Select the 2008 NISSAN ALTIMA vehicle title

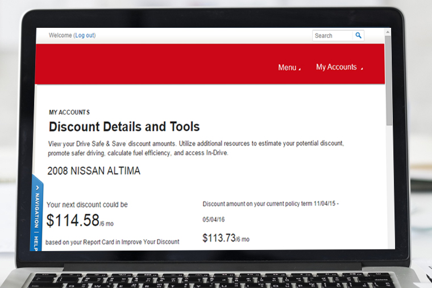pos(94,170)
